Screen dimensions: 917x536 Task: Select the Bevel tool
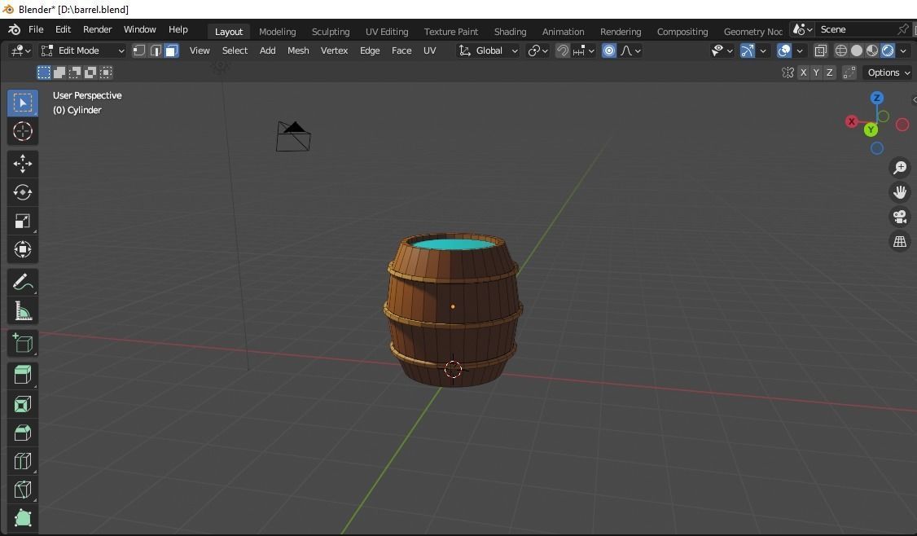pyautogui.click(x=22, y=433)
